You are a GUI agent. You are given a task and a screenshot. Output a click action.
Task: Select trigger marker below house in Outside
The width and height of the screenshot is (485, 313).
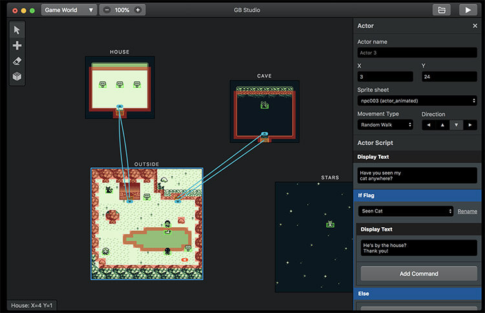pos(130,201)
